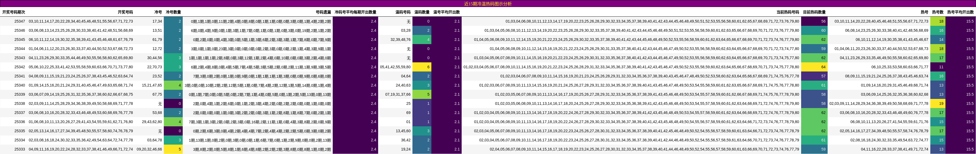Select hot code count 56 for period 25347

pyautogui.click(x=814, y=22)
